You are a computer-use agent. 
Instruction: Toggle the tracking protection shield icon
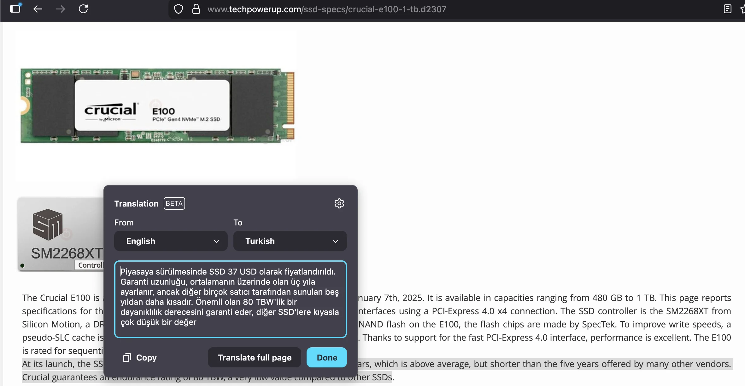[x=179, y=9]
